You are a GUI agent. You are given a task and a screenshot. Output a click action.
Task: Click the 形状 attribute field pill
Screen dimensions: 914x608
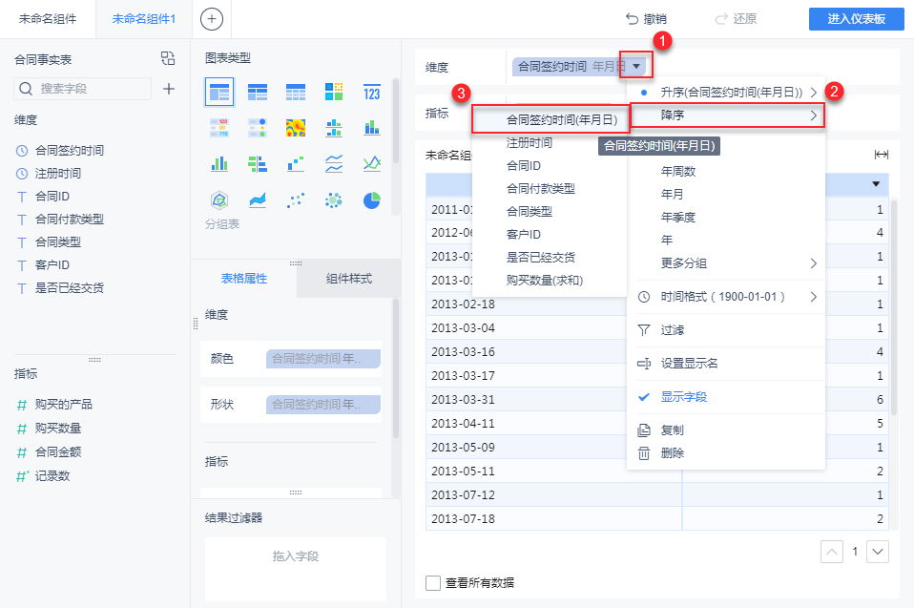(323, 404)
